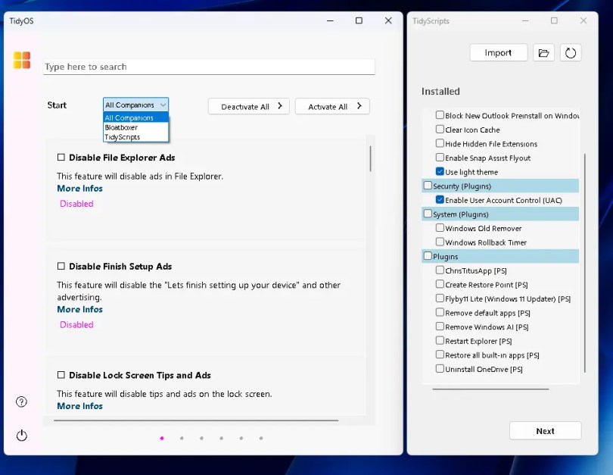Select Bloatboxer in dropdown list
613x475 pixels.
pyautogui.click(x=135, y=127)
